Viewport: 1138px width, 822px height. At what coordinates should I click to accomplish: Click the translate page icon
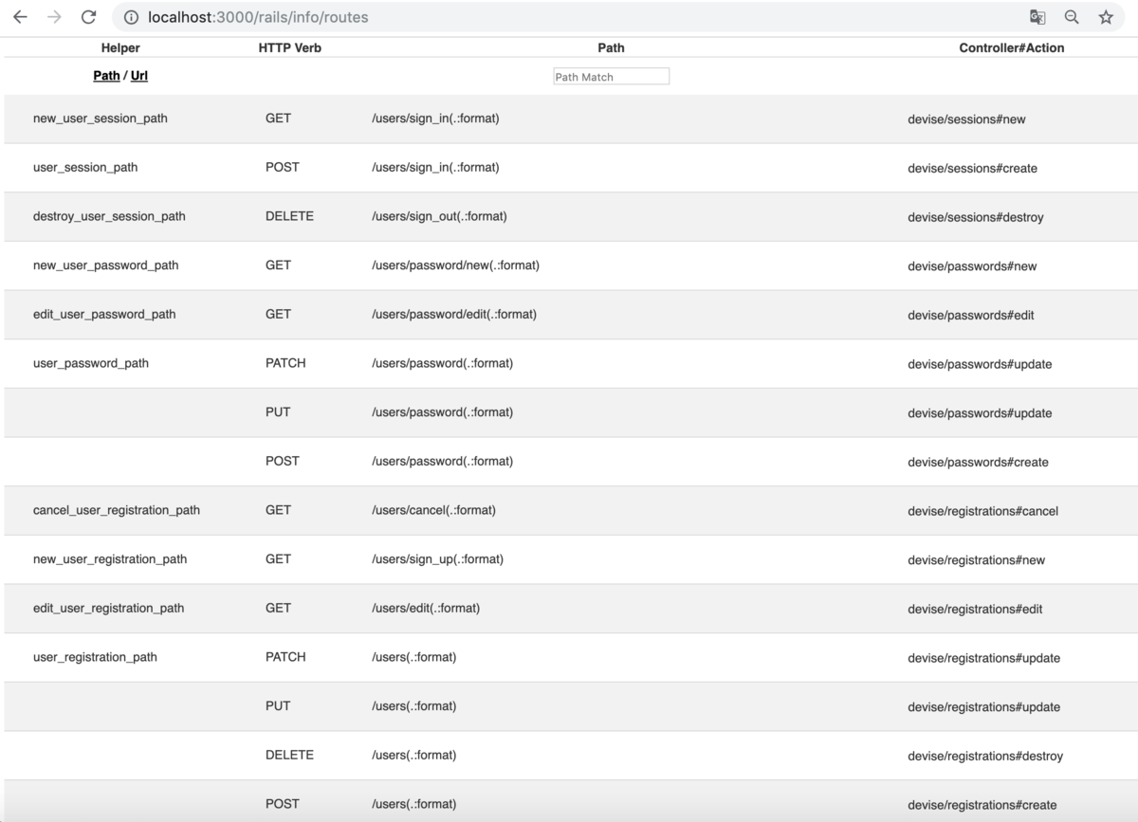pyautogui.click(x=1037, y=17)
